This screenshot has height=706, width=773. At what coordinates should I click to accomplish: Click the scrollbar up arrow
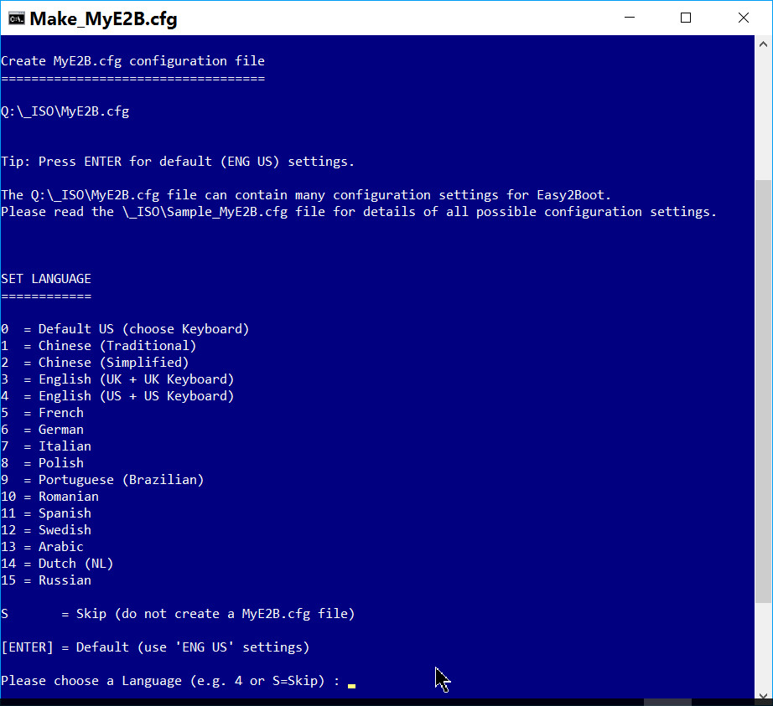pyautogui.click(x=762, y=44)
